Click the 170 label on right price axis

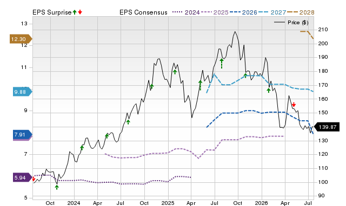(323, 85)
